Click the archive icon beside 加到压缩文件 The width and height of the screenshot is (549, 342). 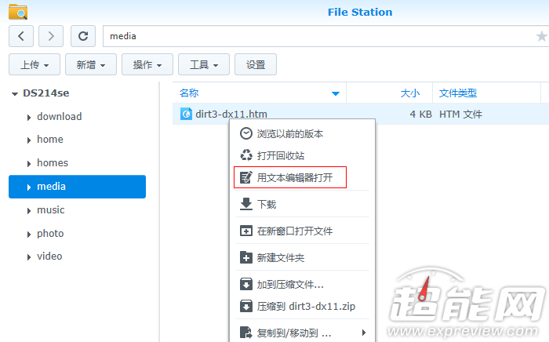point(245,284)
